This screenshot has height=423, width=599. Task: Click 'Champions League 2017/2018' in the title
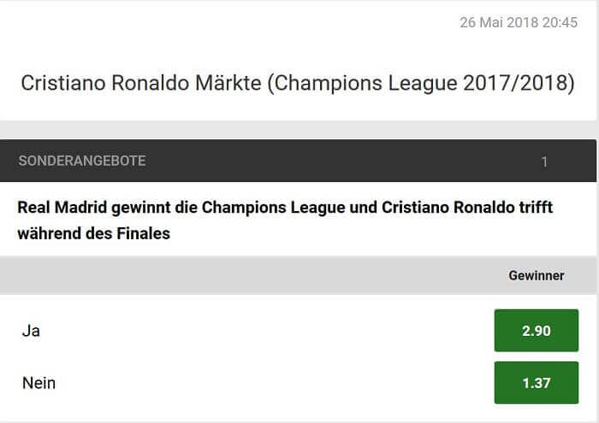click(x=421, y=83)
